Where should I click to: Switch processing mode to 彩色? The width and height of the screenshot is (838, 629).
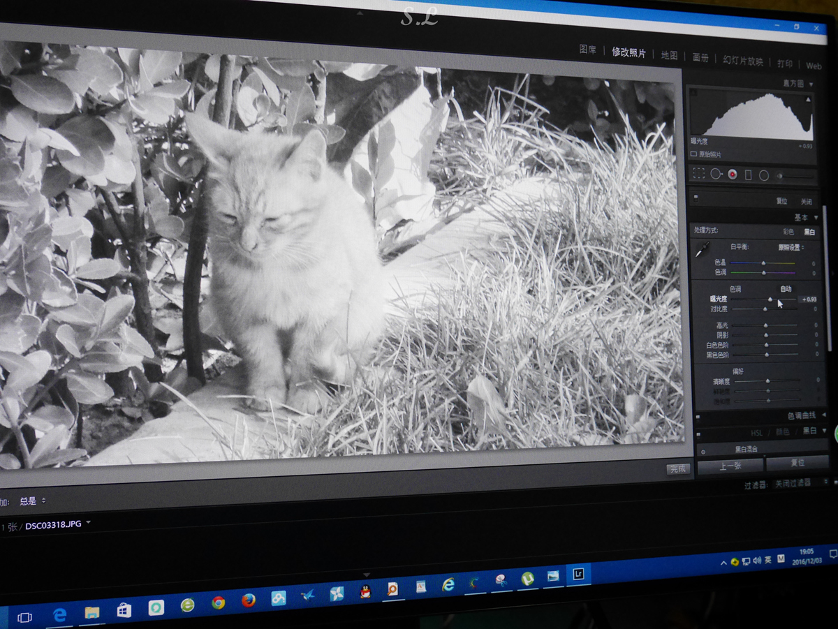point(788,231)
